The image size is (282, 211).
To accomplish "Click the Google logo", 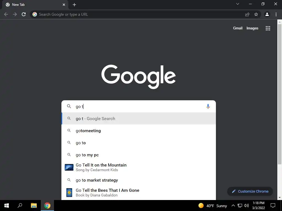I will coord(139,77).
